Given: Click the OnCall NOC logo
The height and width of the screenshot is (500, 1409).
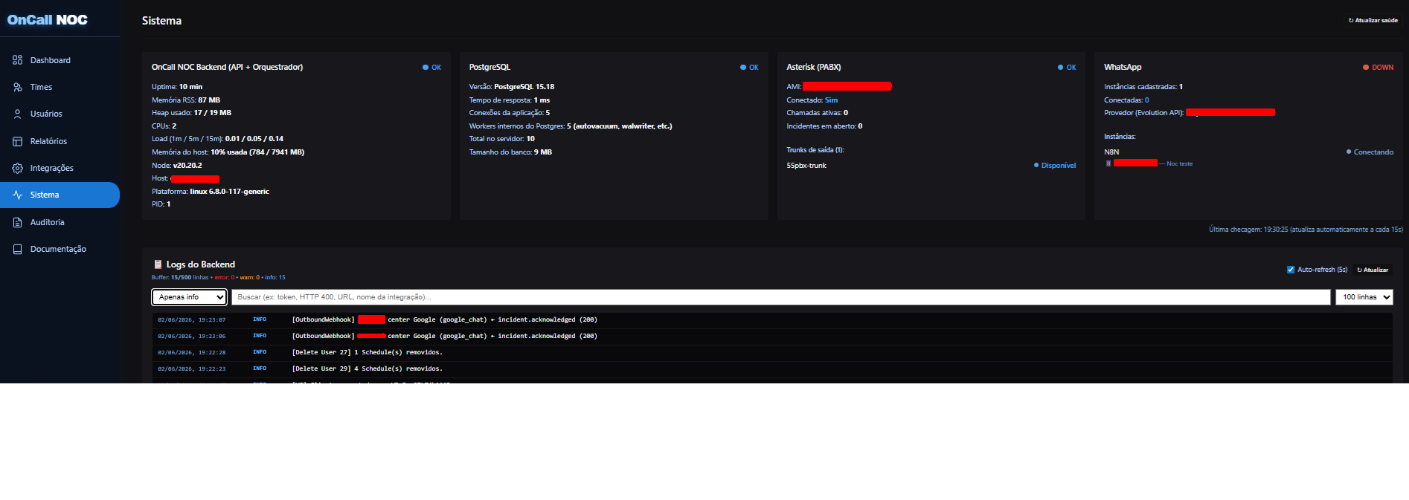Looking at the screenshot, I should (48, 20).
